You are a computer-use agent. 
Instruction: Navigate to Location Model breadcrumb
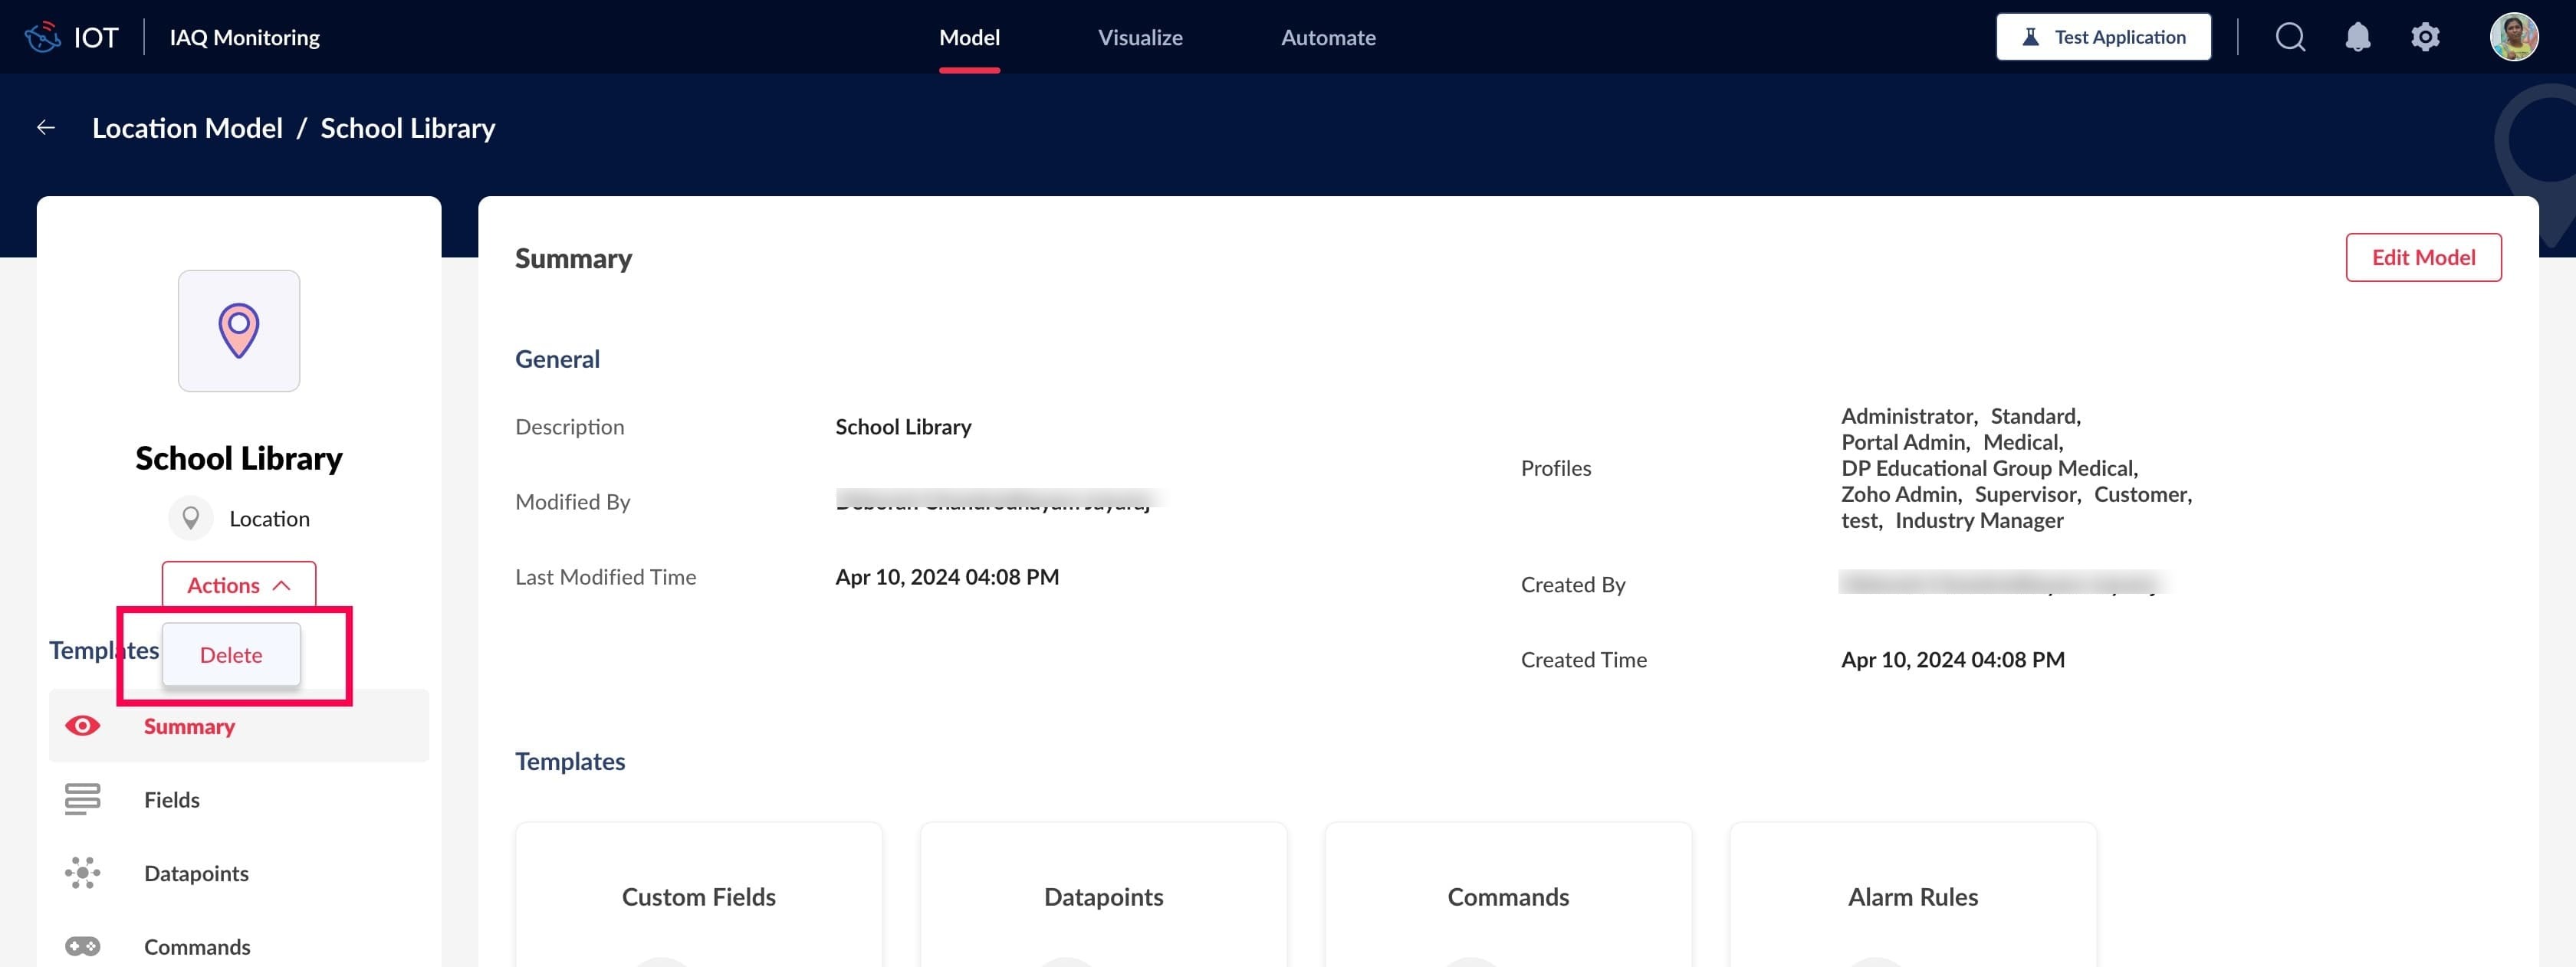click(x=187, y=128)
